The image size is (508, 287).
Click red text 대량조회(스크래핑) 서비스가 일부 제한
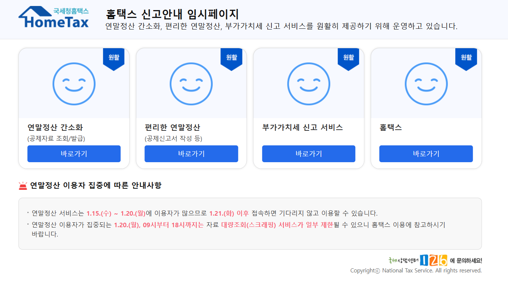pyautogui.click(x=277, y=225)
